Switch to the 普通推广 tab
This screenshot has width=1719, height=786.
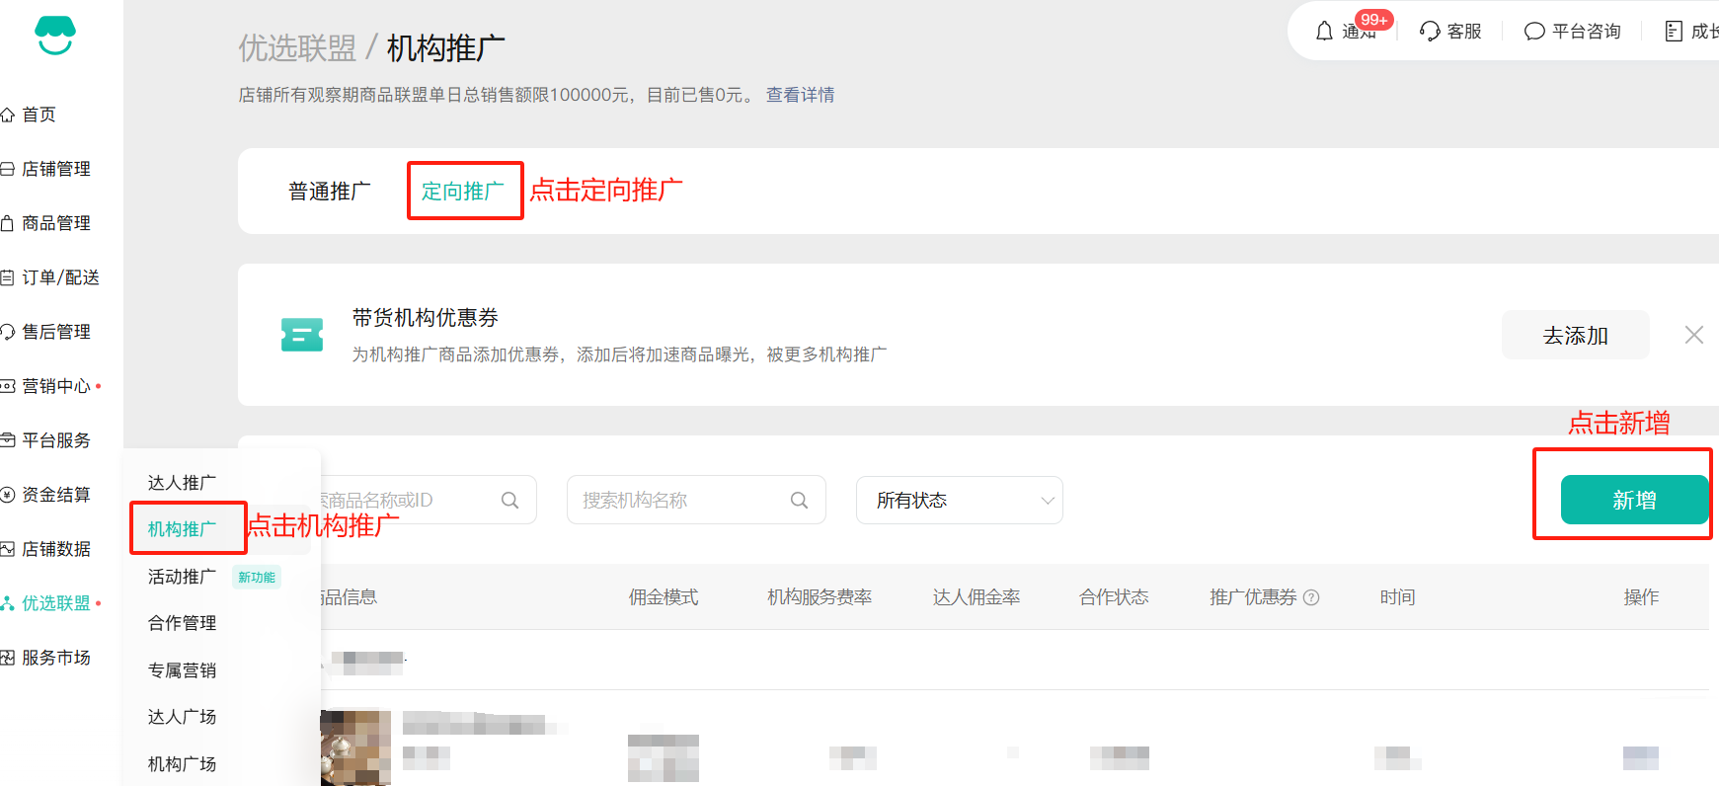(x=329, y=192)
